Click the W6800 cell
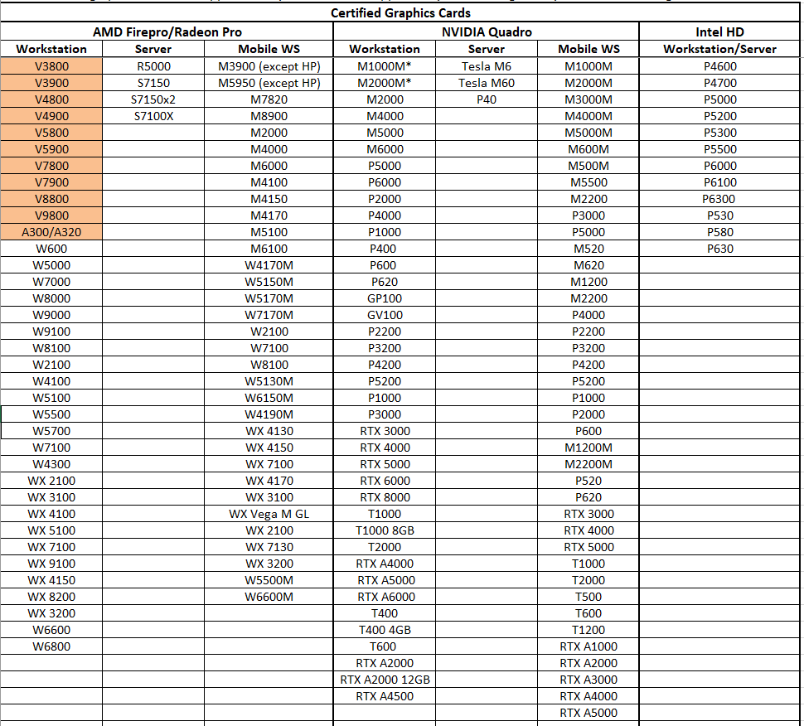 51,646
